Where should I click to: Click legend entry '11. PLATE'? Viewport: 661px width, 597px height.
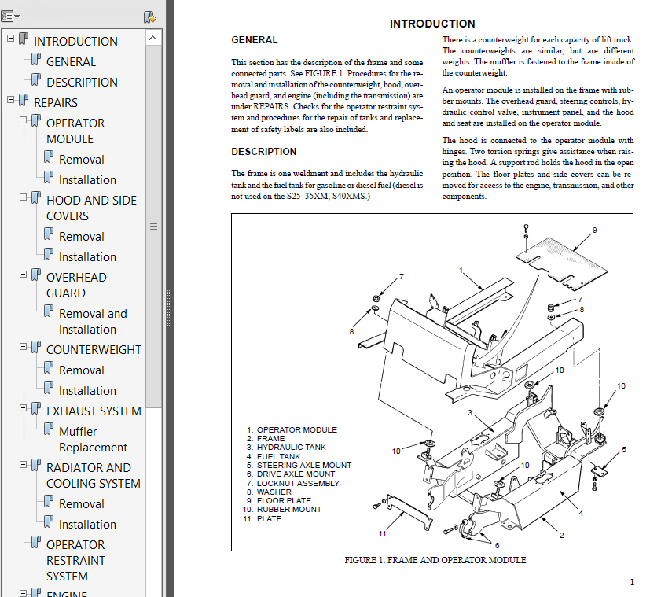262,519
